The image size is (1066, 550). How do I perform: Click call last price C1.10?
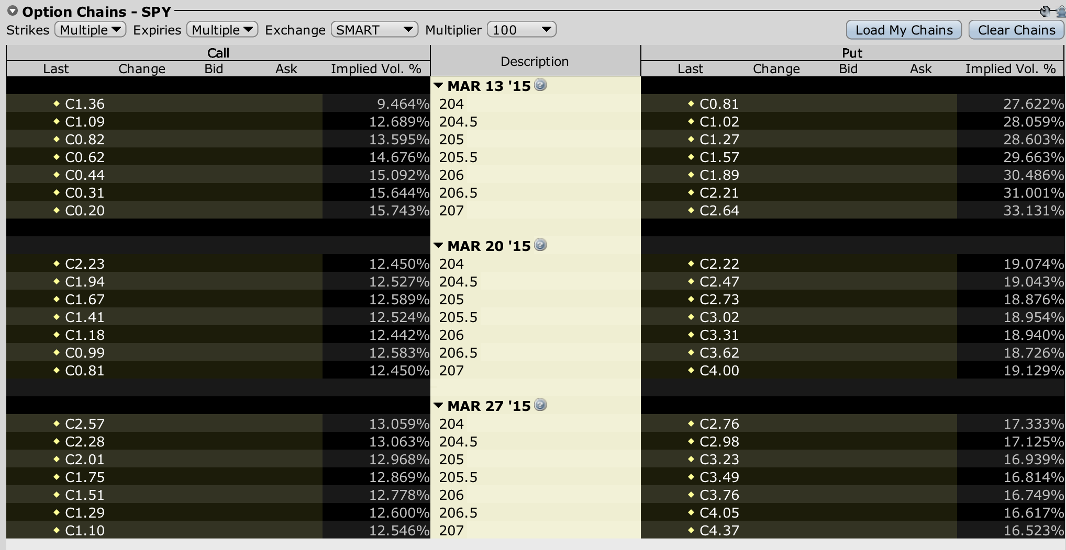tap(85, 531)
